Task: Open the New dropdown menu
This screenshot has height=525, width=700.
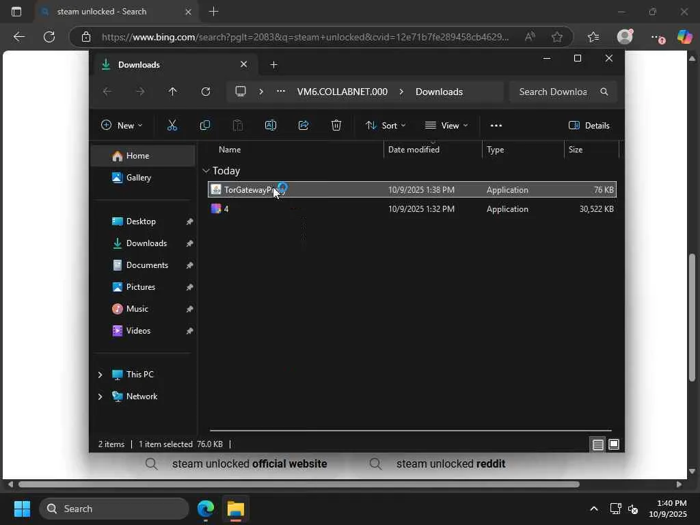Action: tap(122, 126)
